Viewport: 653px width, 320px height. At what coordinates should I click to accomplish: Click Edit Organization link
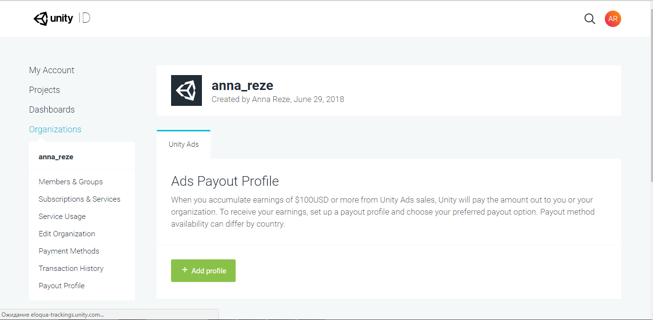coord(67,234)
